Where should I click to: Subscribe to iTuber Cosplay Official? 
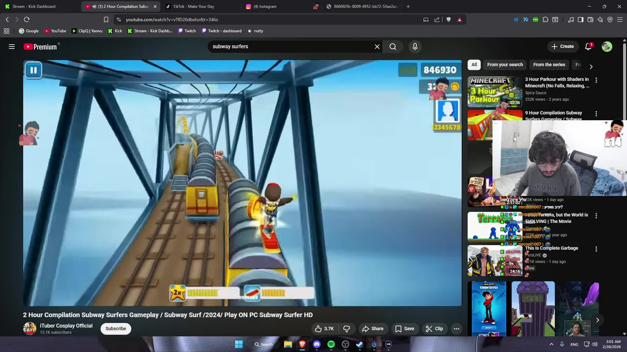click(116, 329)
